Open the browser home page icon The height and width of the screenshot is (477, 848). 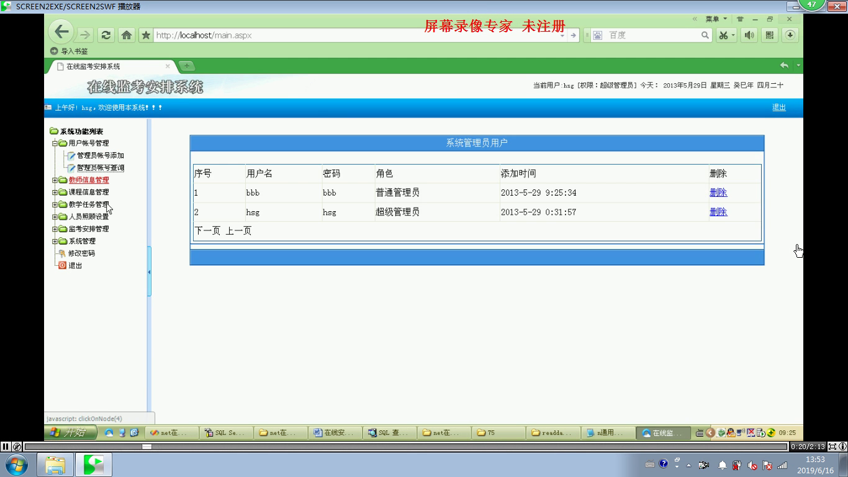point(127,35)
